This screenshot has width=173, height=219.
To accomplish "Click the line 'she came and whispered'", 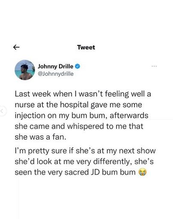I will pyautogui.click(x=79, y=126).
